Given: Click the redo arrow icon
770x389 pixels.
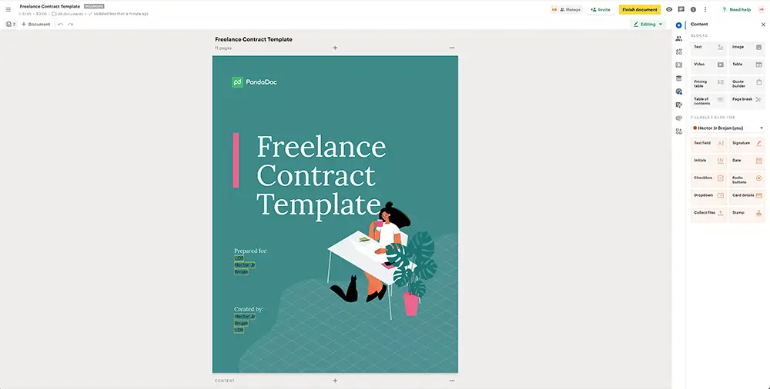Looking at the screenshot, I should coord(70,25).
